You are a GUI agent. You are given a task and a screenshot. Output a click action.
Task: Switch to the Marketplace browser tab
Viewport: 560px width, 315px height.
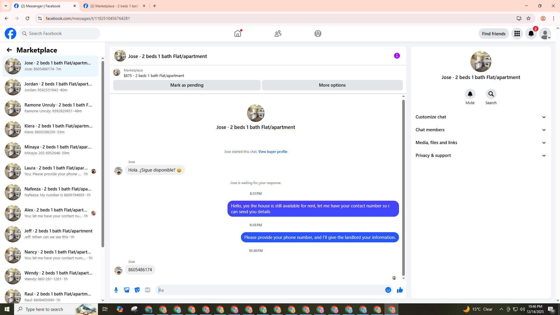(114, 6)
